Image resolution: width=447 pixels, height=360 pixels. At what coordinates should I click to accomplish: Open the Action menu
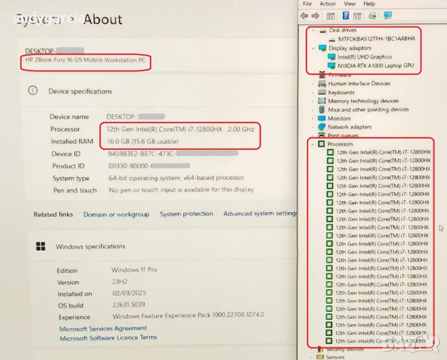pyautogui.click(x=327, y=4)
